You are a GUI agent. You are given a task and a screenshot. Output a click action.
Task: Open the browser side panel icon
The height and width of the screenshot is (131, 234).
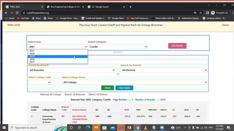tap(207, 13)
